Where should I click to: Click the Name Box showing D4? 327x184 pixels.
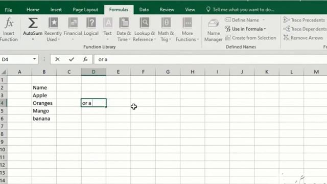tap(16, 59)
